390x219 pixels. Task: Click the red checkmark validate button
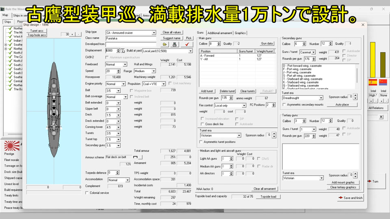(x=187, y=44)
